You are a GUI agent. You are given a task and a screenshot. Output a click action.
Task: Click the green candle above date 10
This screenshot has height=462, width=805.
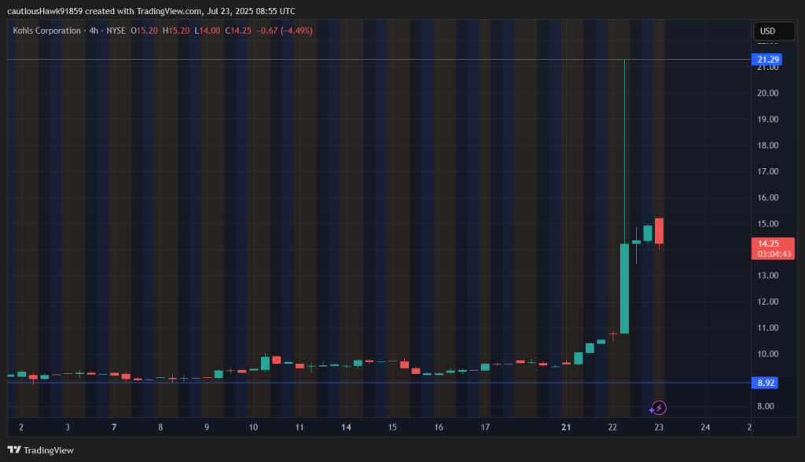click(266, 362)
